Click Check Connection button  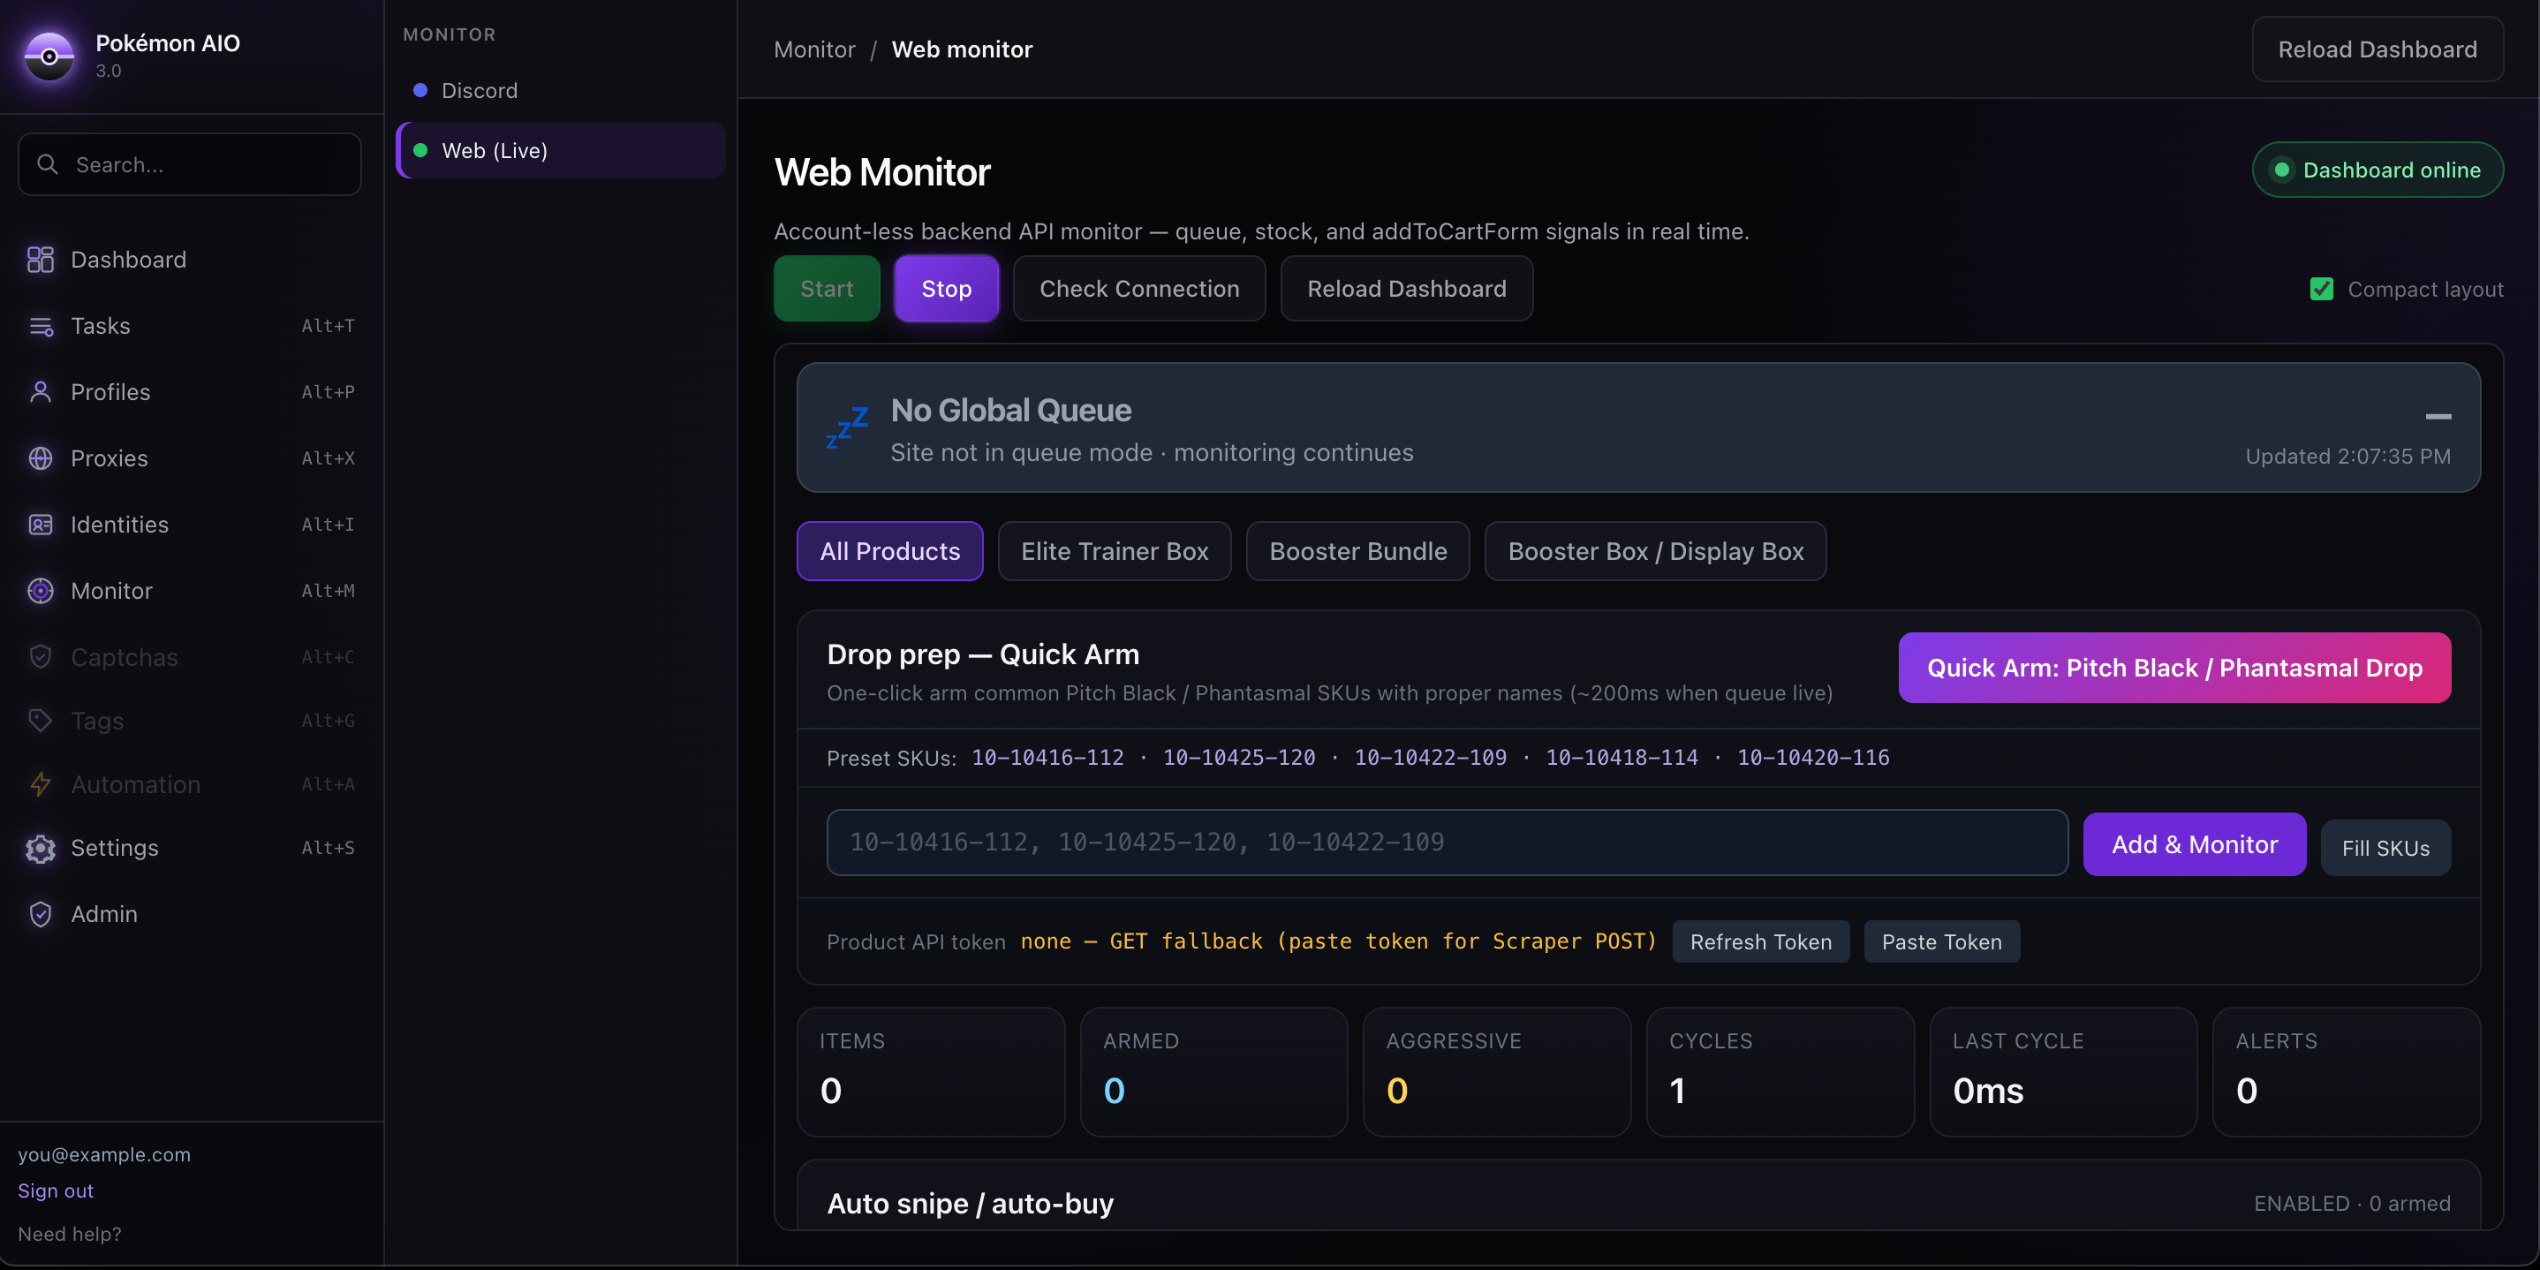[x=1139, y=288]
